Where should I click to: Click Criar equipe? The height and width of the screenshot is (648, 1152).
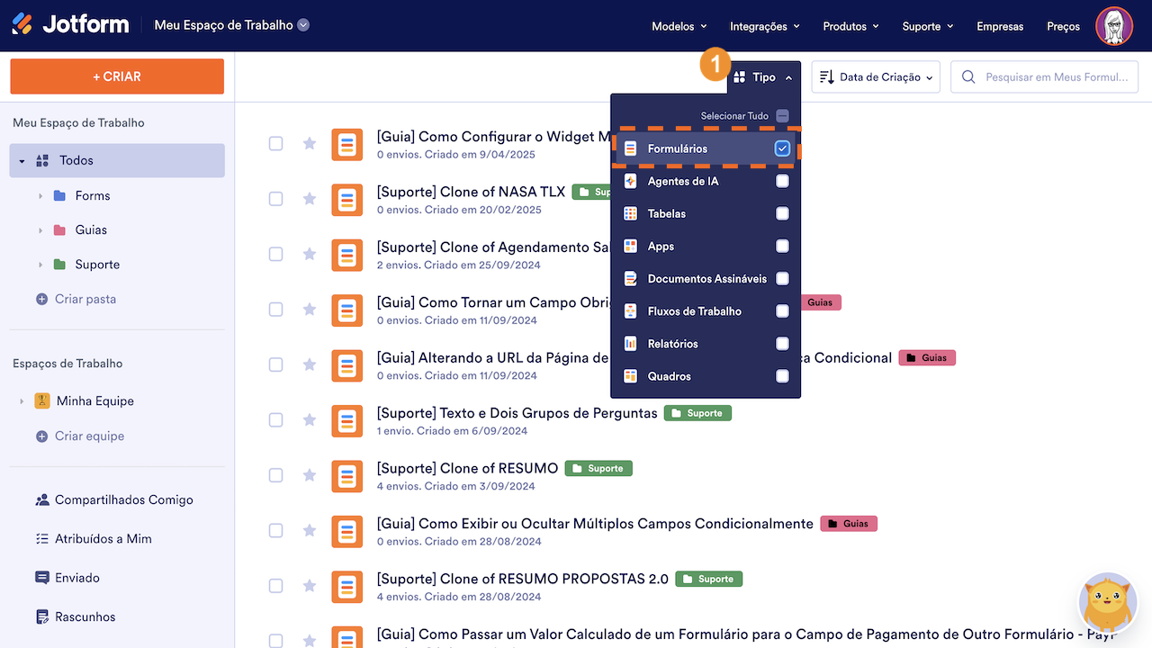(79, 436)
